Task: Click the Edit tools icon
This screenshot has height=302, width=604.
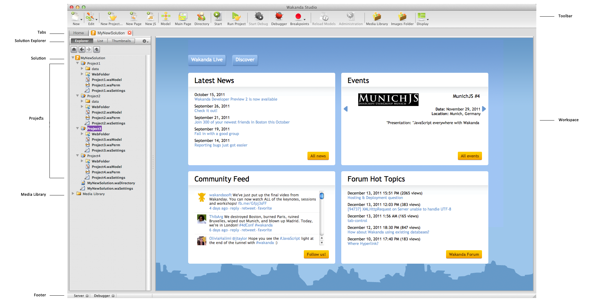Action: 90,16
